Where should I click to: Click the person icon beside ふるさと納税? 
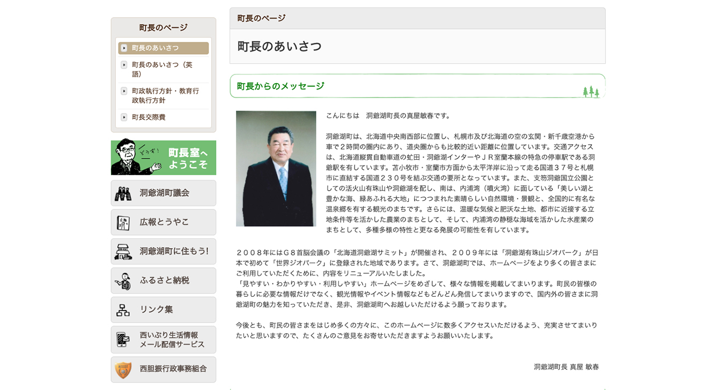[123, 281]
